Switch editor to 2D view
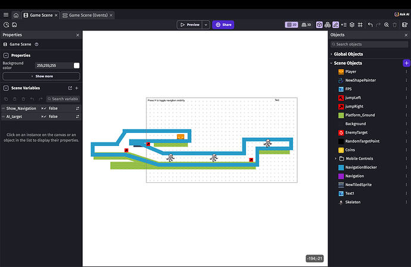Screen dimensions: 411x267 coord(291,24)
